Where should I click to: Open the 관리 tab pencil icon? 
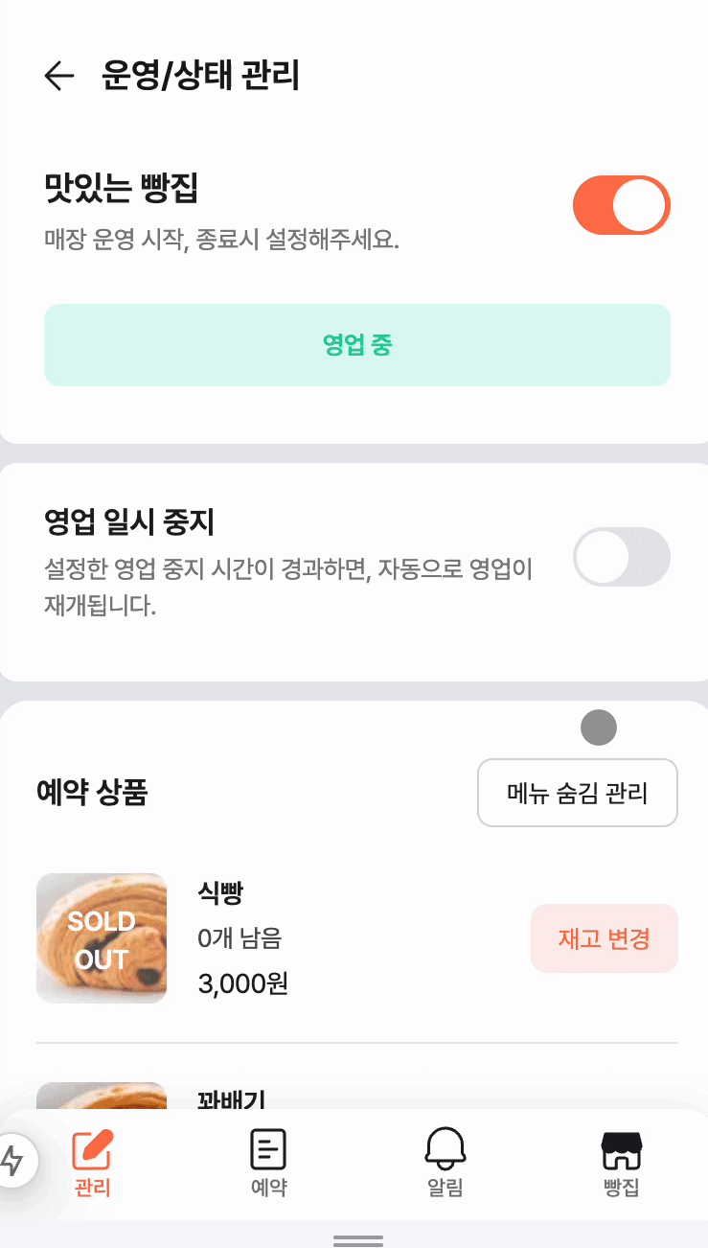93,1149
